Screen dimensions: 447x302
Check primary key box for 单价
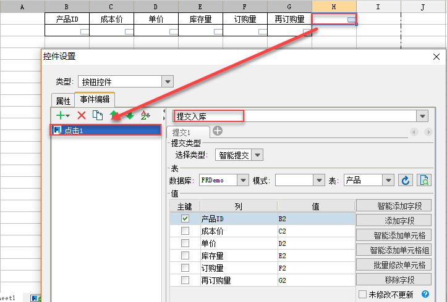185,243
